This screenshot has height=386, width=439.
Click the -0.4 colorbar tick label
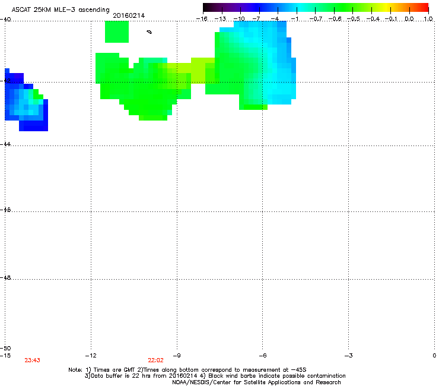373,19
